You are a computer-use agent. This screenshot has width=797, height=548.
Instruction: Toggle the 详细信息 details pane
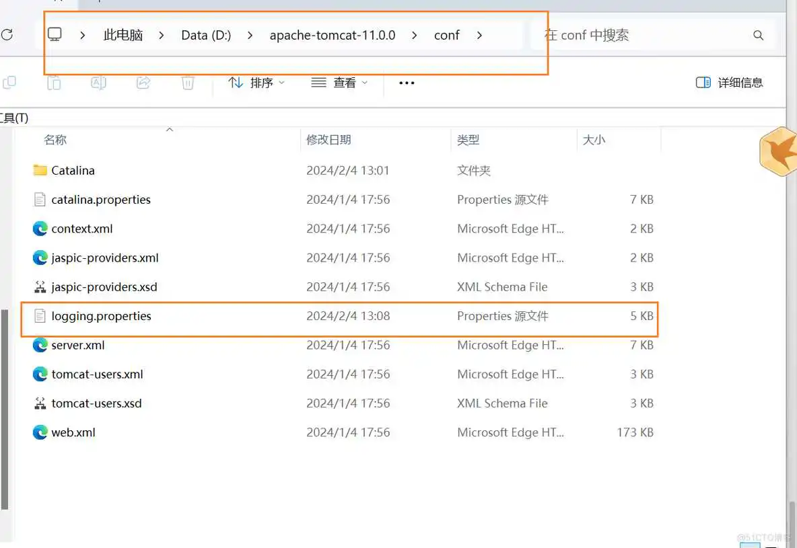730,82
